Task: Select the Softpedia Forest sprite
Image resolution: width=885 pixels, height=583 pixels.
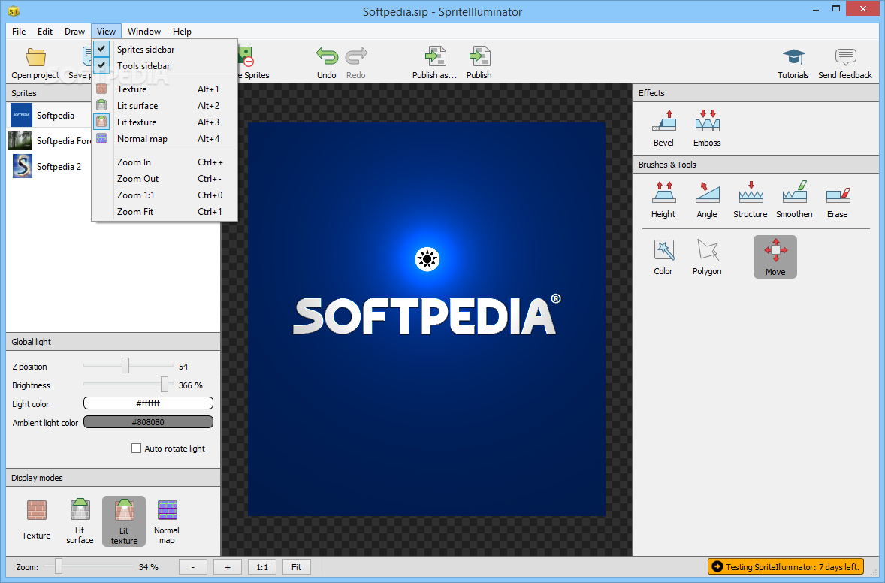Action: (50, 140)
